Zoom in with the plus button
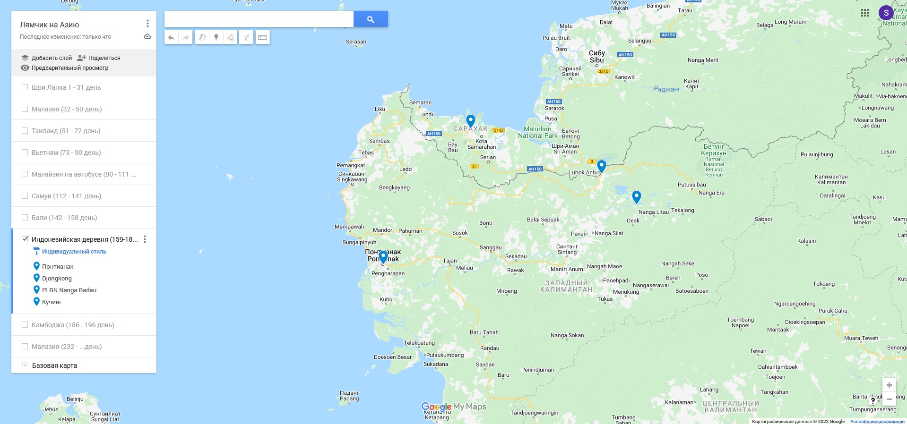 click(889, 385)
